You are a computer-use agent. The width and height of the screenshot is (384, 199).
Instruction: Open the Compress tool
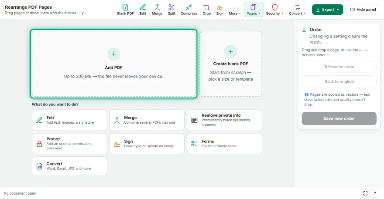pyautogui.click(x=189, y=10)
